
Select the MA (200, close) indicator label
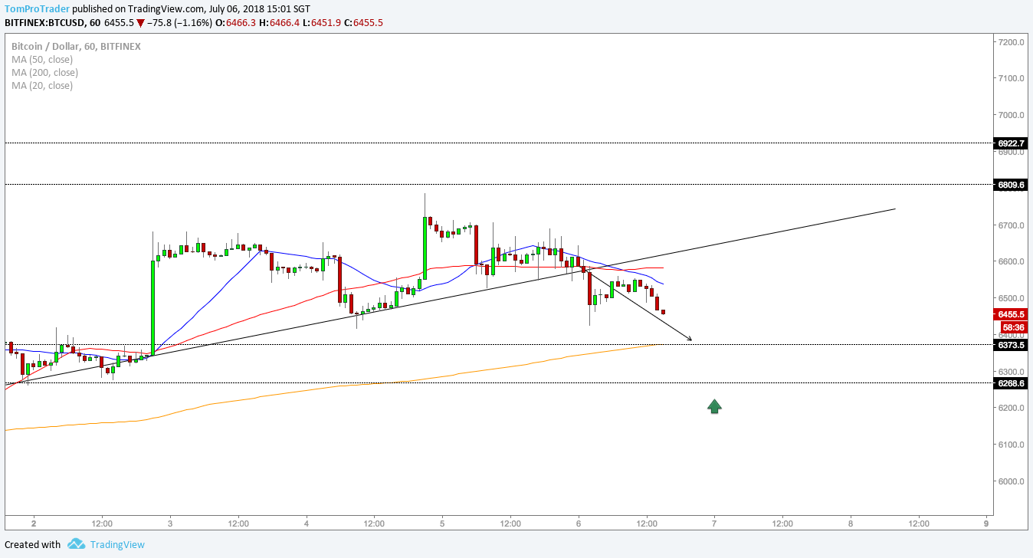(44, 73)
